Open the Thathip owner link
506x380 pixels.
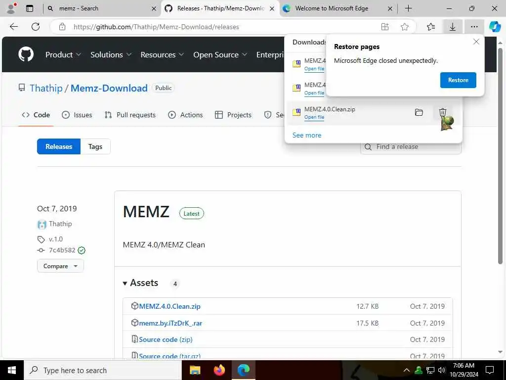tap(46, 88)
